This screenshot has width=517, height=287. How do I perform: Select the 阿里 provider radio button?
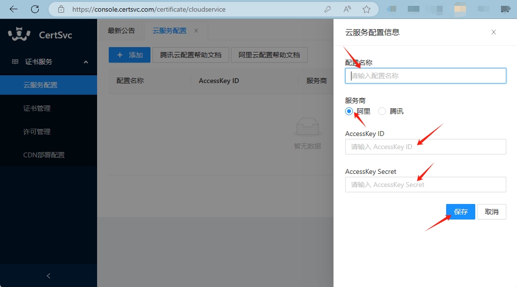(349, 111)
